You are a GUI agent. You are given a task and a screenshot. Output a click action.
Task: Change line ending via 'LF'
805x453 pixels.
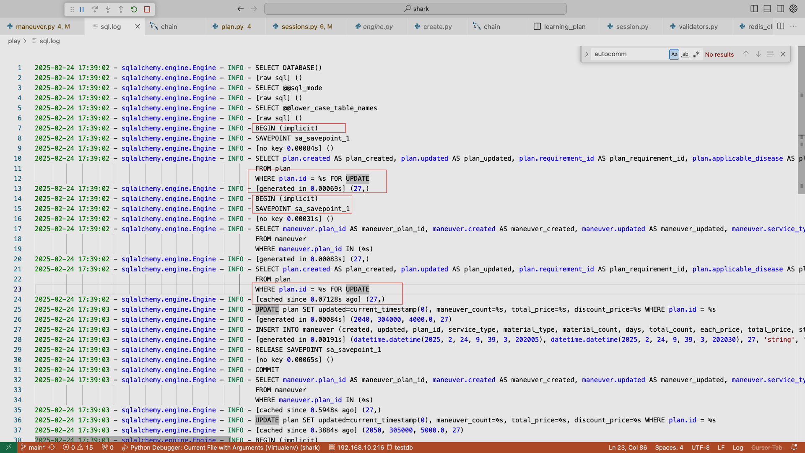point(721,448)
